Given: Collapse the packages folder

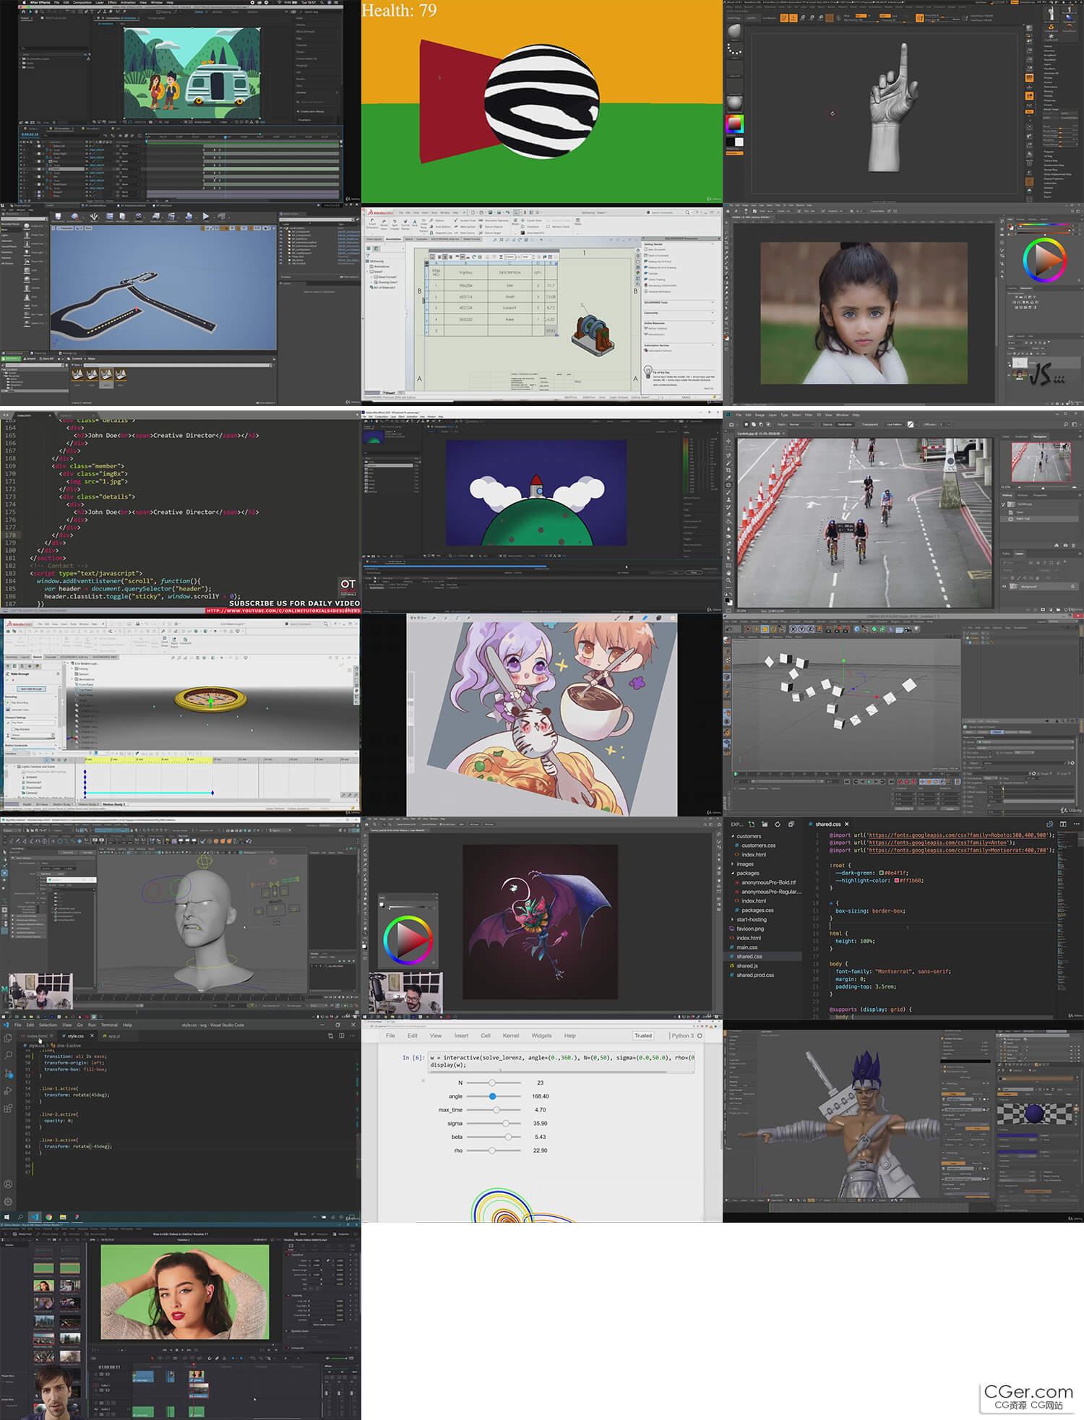Looking at the screenshot, I should coord(733,873).
